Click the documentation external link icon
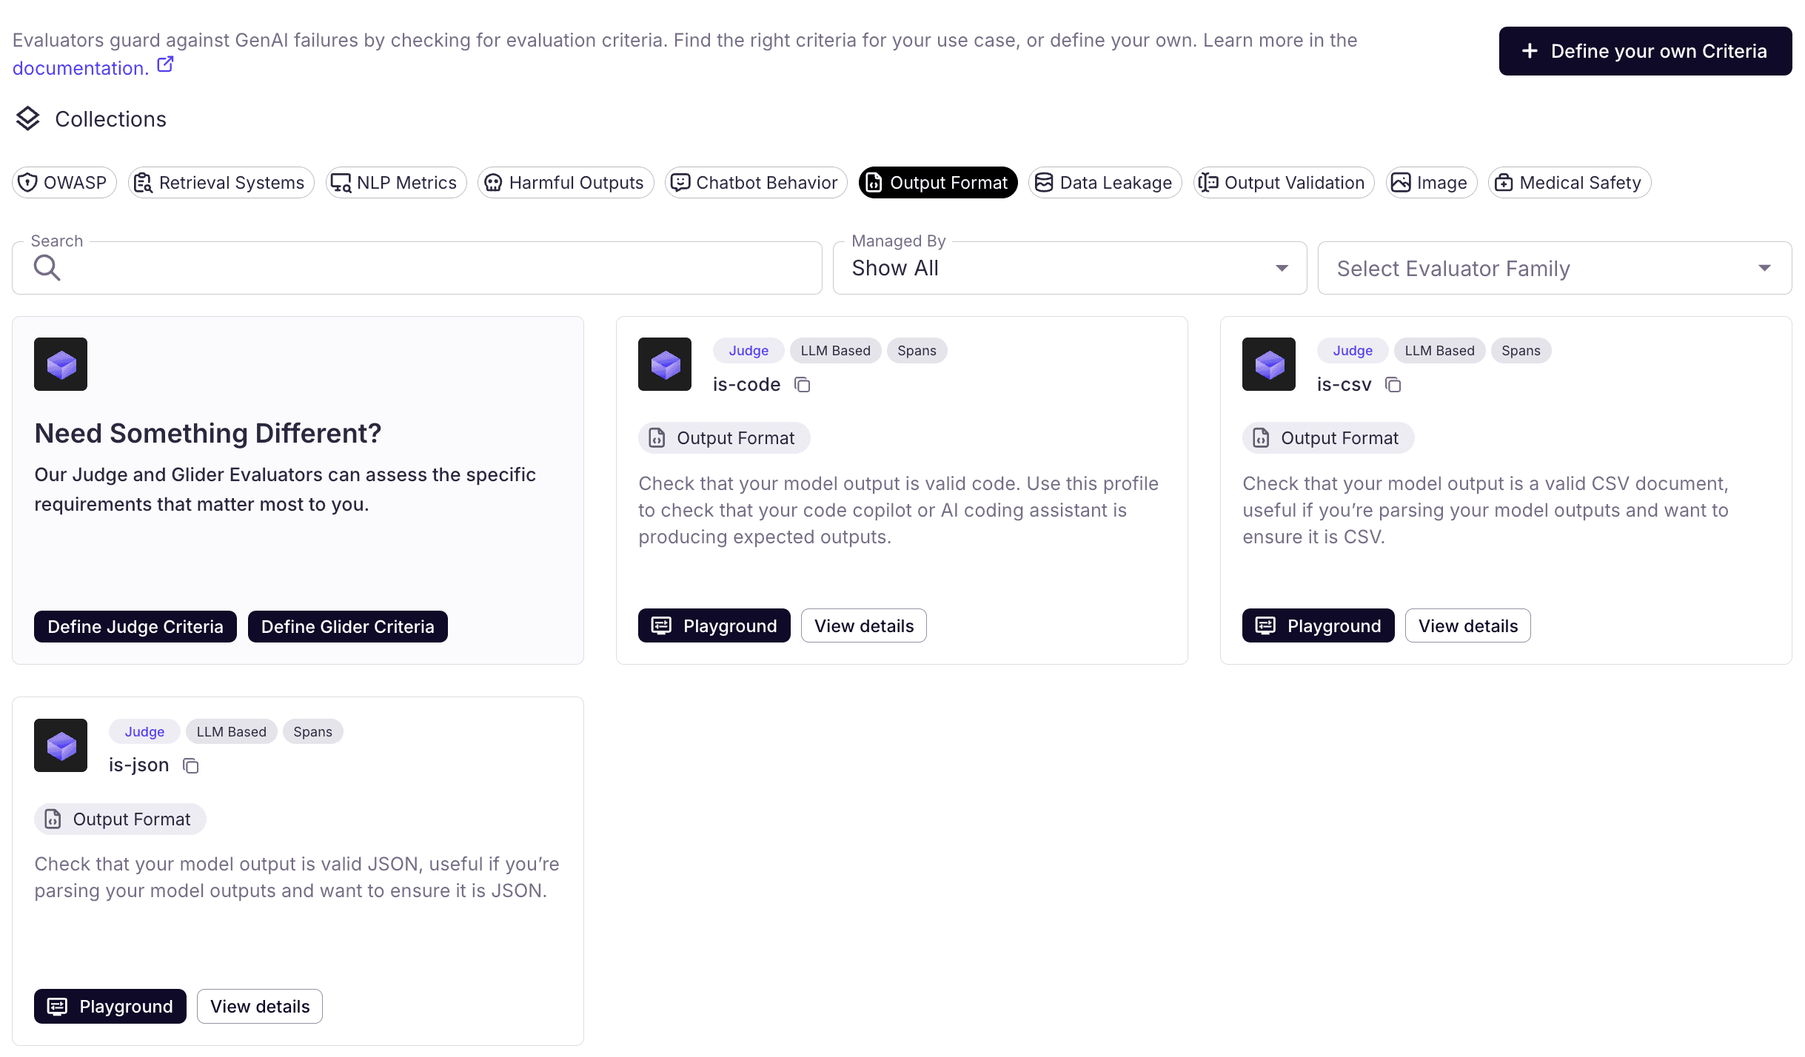1805x1057 pixels. pyautogui.click(x=165, y=65)
